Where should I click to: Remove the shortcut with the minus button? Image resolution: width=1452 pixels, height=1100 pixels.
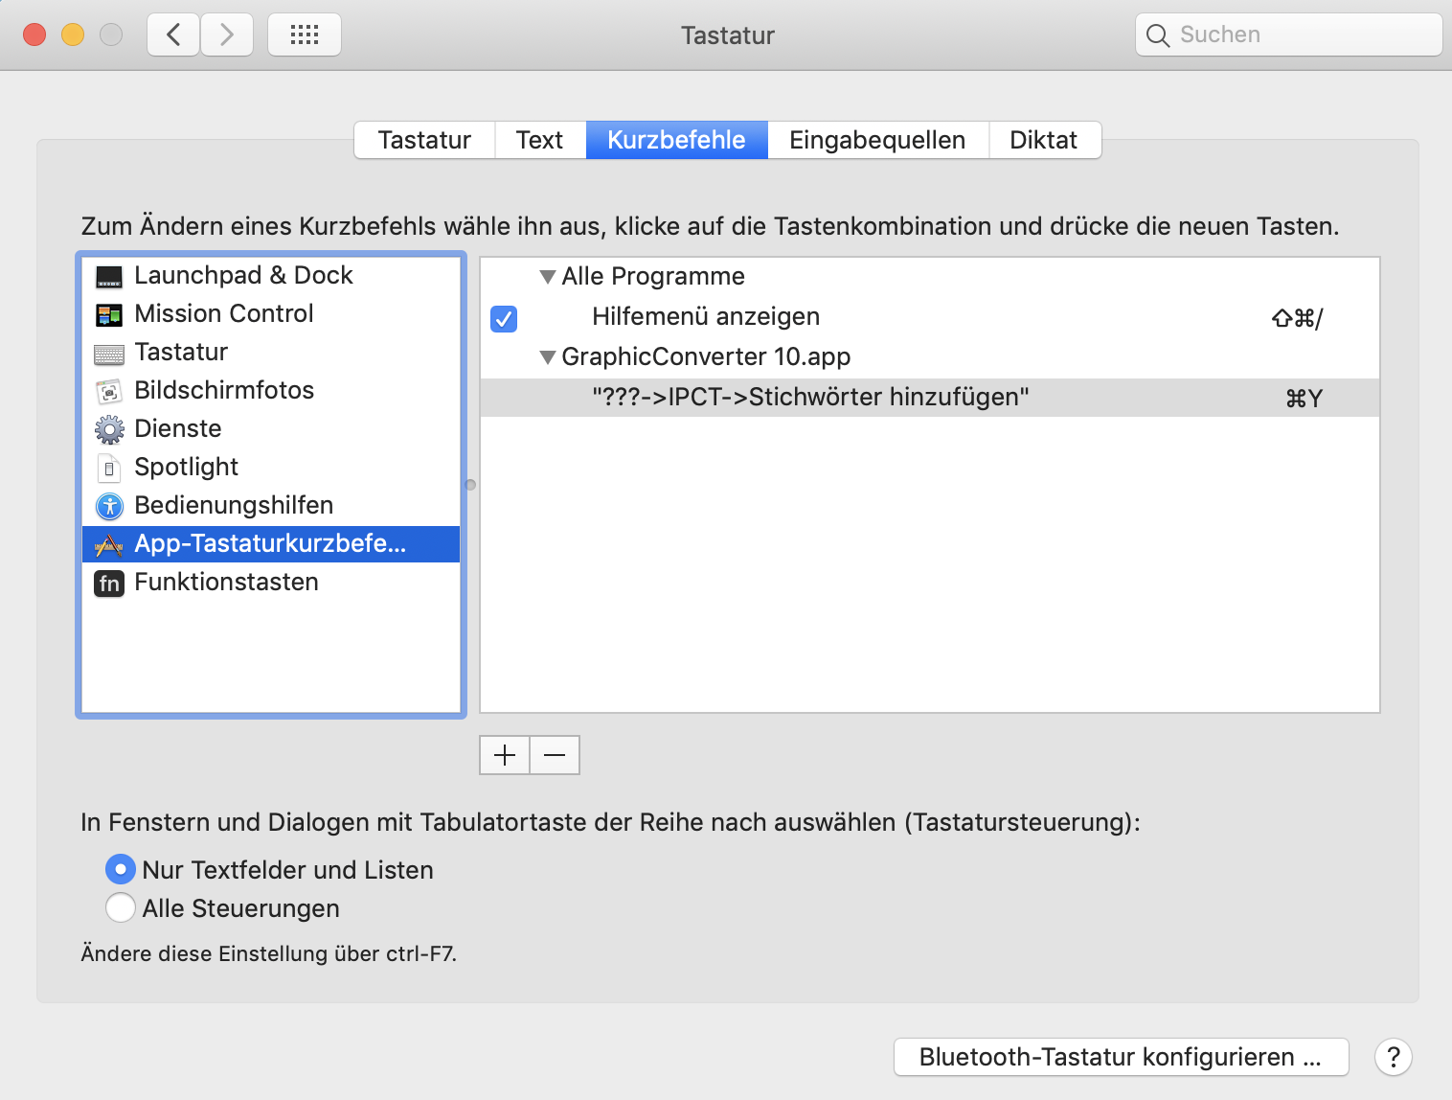(x=555, y=755)
